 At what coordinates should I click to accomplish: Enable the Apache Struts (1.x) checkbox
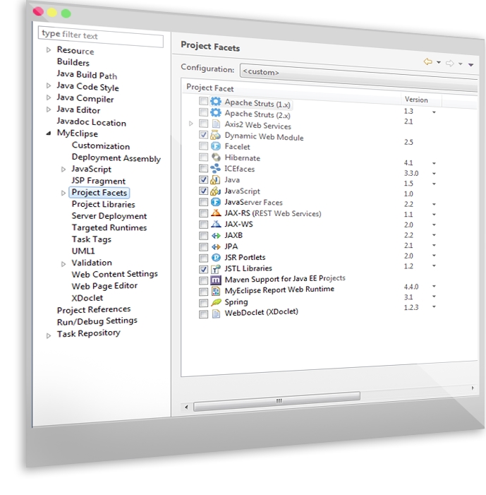click(203, 101)
